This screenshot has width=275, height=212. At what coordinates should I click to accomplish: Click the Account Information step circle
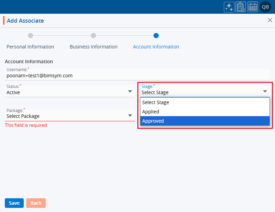click(x=156, y=35)
